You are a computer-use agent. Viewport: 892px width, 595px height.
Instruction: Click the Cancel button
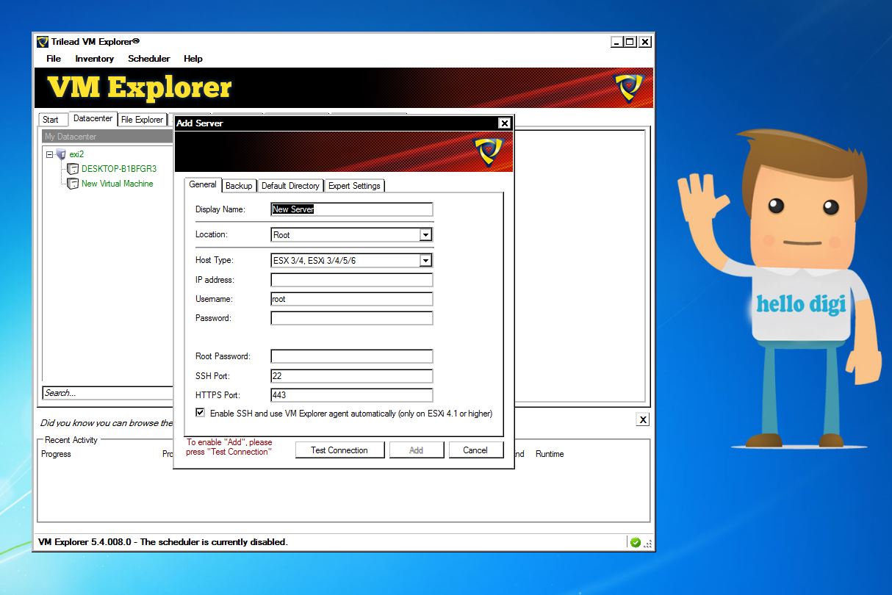coord(475,450)
